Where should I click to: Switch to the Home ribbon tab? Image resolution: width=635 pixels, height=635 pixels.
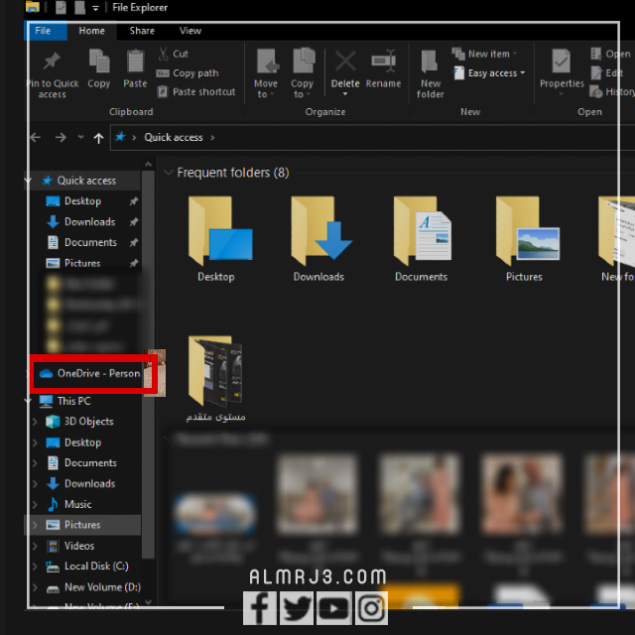(x=92, y=31)
